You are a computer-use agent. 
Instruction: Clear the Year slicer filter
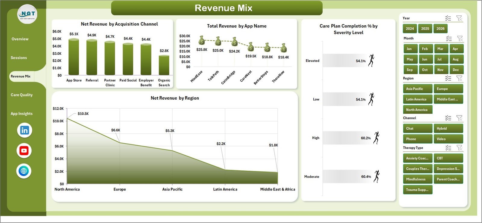point(459,18)
